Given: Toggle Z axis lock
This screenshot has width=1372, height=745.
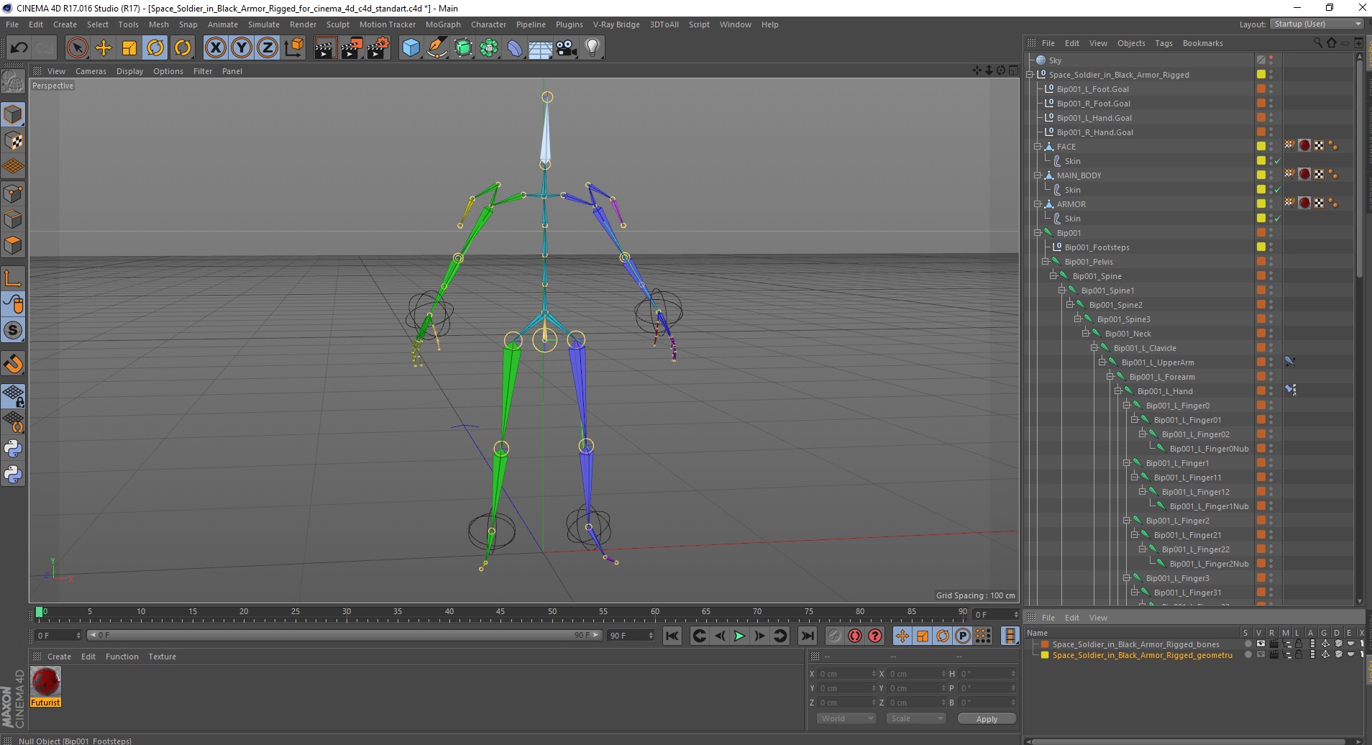Looking at the screenshot, I should pyautogui.click(x=267, y=48).
